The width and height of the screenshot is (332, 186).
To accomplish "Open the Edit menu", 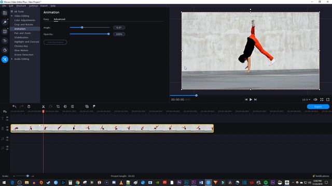I will (x=11, y=6).
